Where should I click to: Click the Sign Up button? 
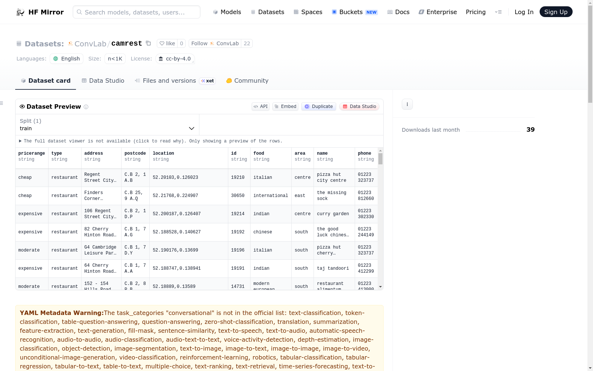[x=556, y=12]
